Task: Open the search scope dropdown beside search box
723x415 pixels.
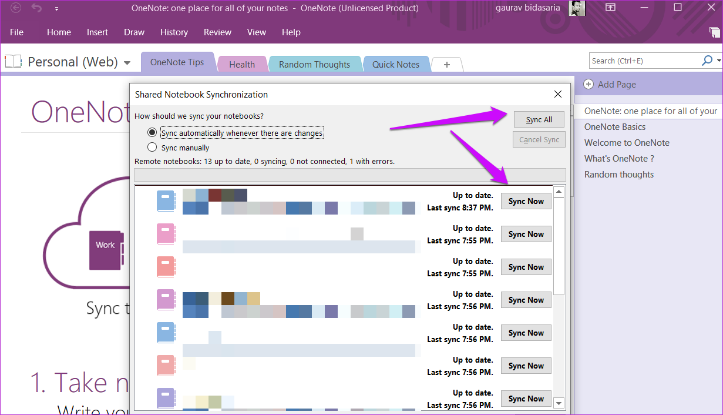Action: tap(718, 60)
